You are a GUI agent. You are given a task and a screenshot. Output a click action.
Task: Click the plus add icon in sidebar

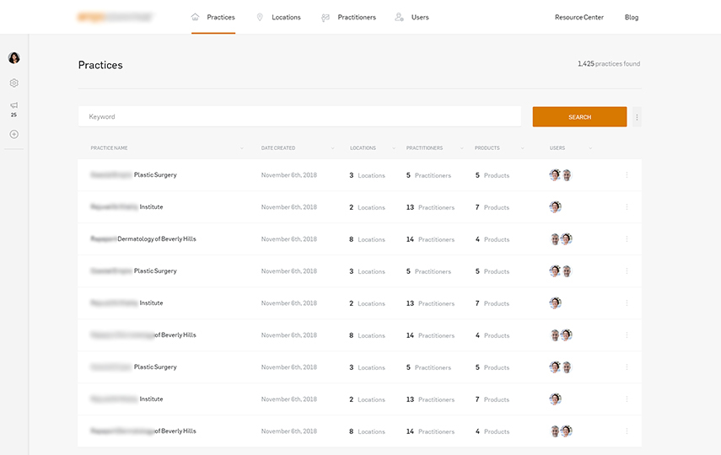(14, 134)
